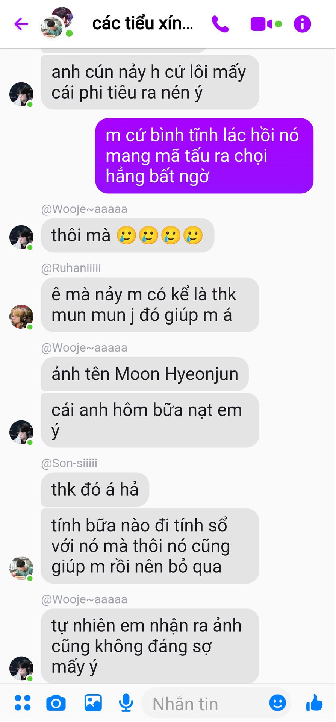The height and width of the screenshot is (722, 336).
Task: Open the conversation info panel
Action: pos(302,24)
